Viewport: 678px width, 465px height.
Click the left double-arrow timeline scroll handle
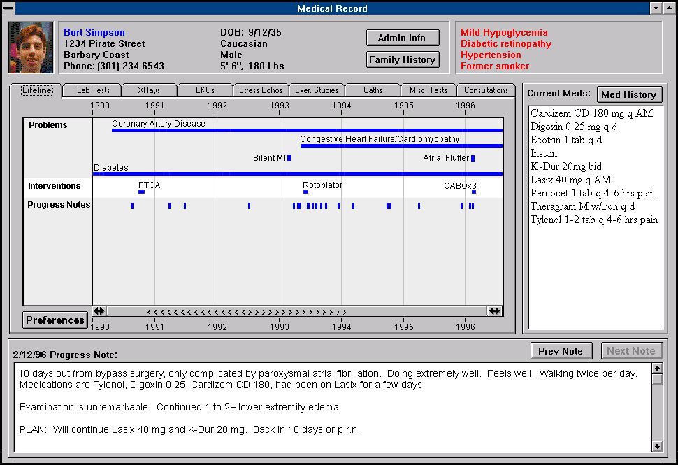[99, 311]
